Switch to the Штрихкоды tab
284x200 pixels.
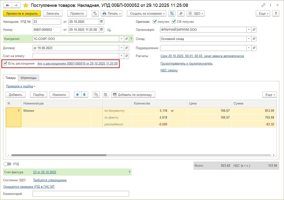click(28, 78)
